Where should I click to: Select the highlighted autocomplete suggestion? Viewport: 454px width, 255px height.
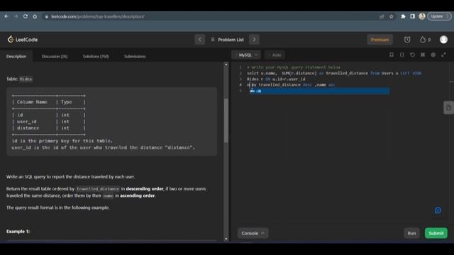pyautogui.click(x=319, y=91)
